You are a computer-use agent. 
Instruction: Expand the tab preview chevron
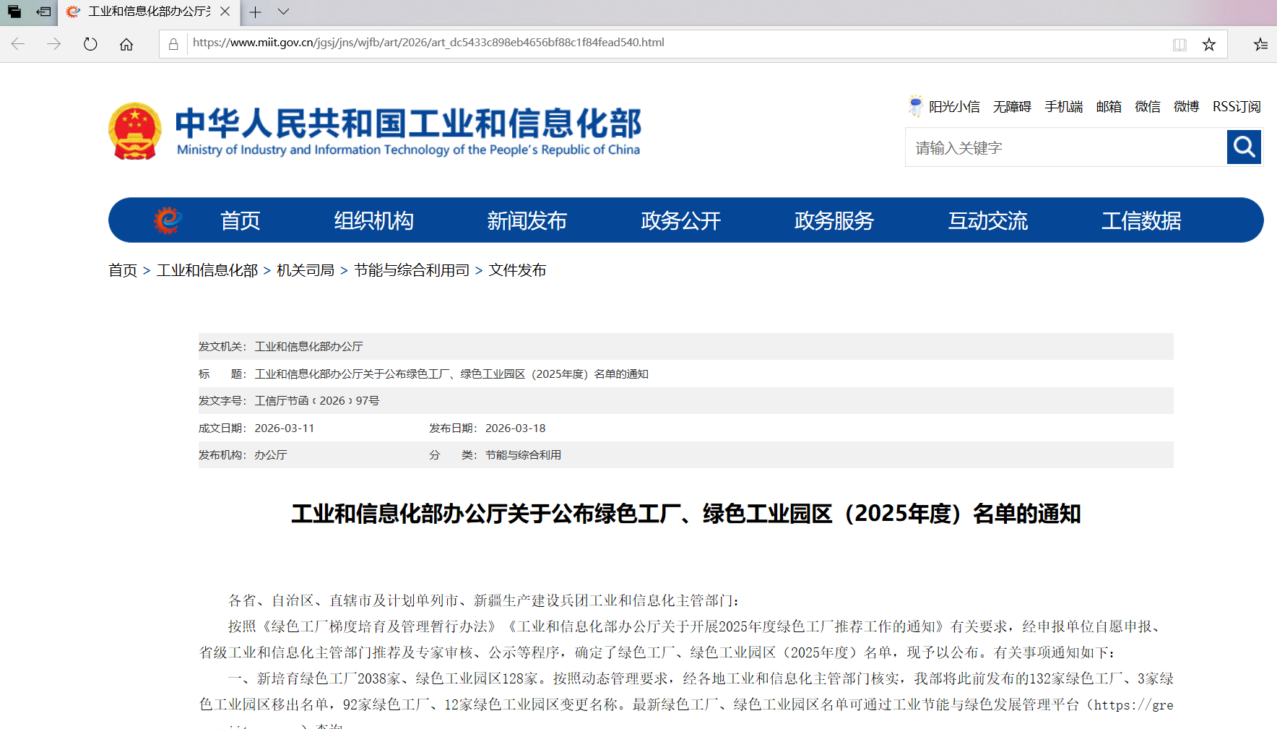click(283, 12)
